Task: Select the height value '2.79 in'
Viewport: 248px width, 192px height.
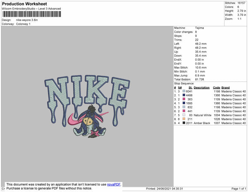Action: coord(242,11)
